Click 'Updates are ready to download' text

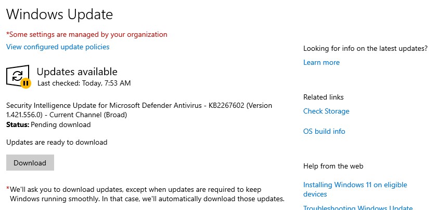pyautogui.click(x=57, y=142)
